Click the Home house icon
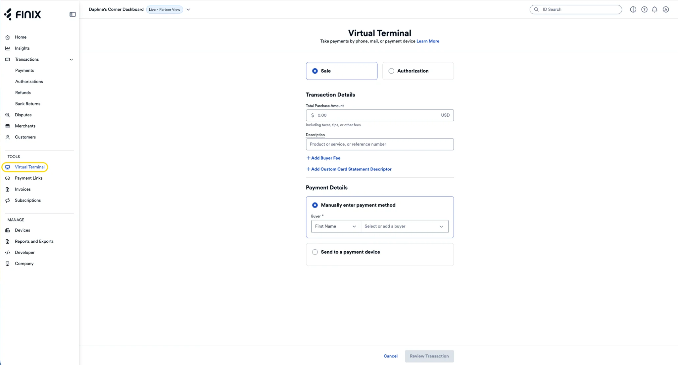Viewport: 678px width, 365px height. (8, 37)
